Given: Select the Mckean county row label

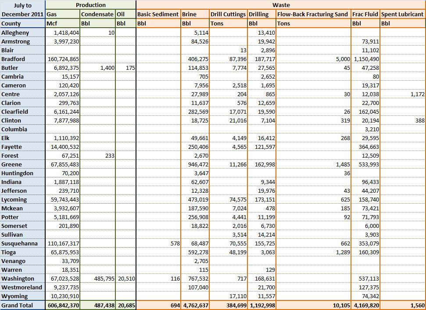Looking at the screenshot, I should (22, 208).
